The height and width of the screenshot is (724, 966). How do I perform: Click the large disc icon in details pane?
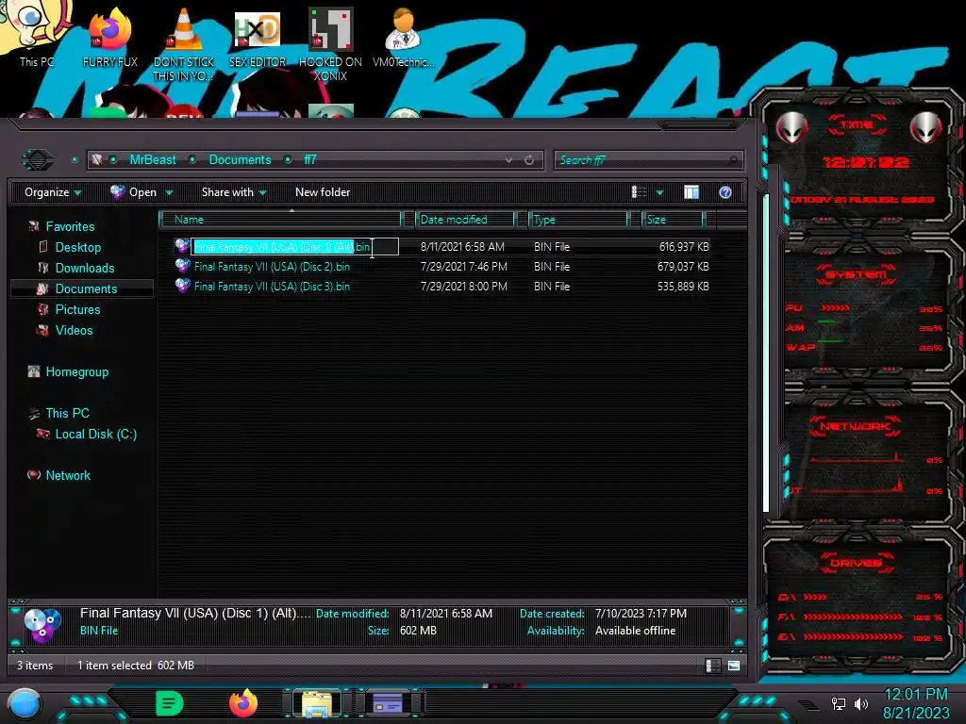[x=42, y=625]
